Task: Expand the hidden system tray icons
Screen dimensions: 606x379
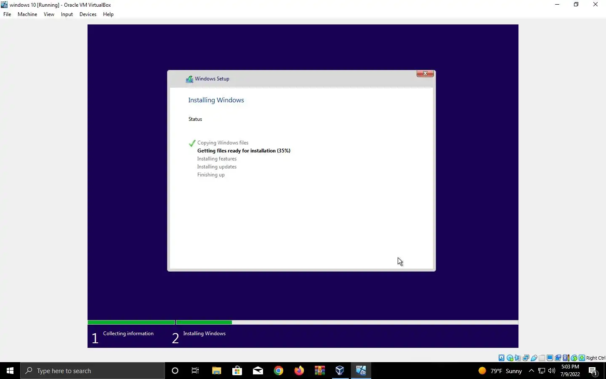Action: tap(531, 371)
